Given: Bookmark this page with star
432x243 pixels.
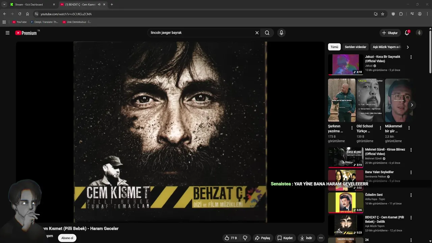Looking at the screenshot, I should (382, 14).
